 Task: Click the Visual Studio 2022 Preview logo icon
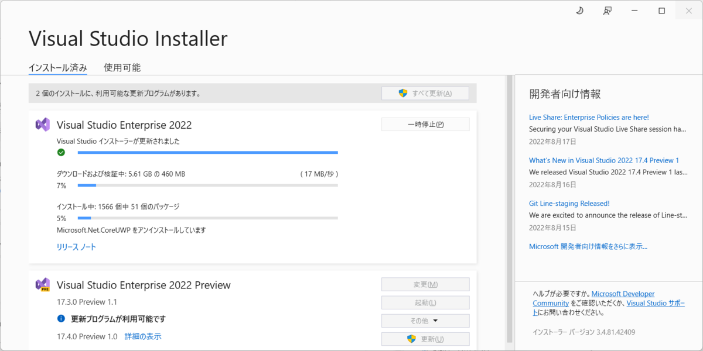pyautogui.click(x=42, y=285)
